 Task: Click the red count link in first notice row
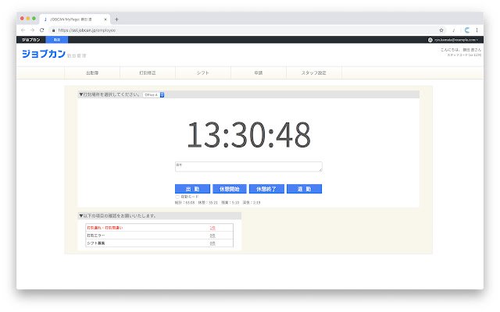pyautogui.click(x=212, y=228)
